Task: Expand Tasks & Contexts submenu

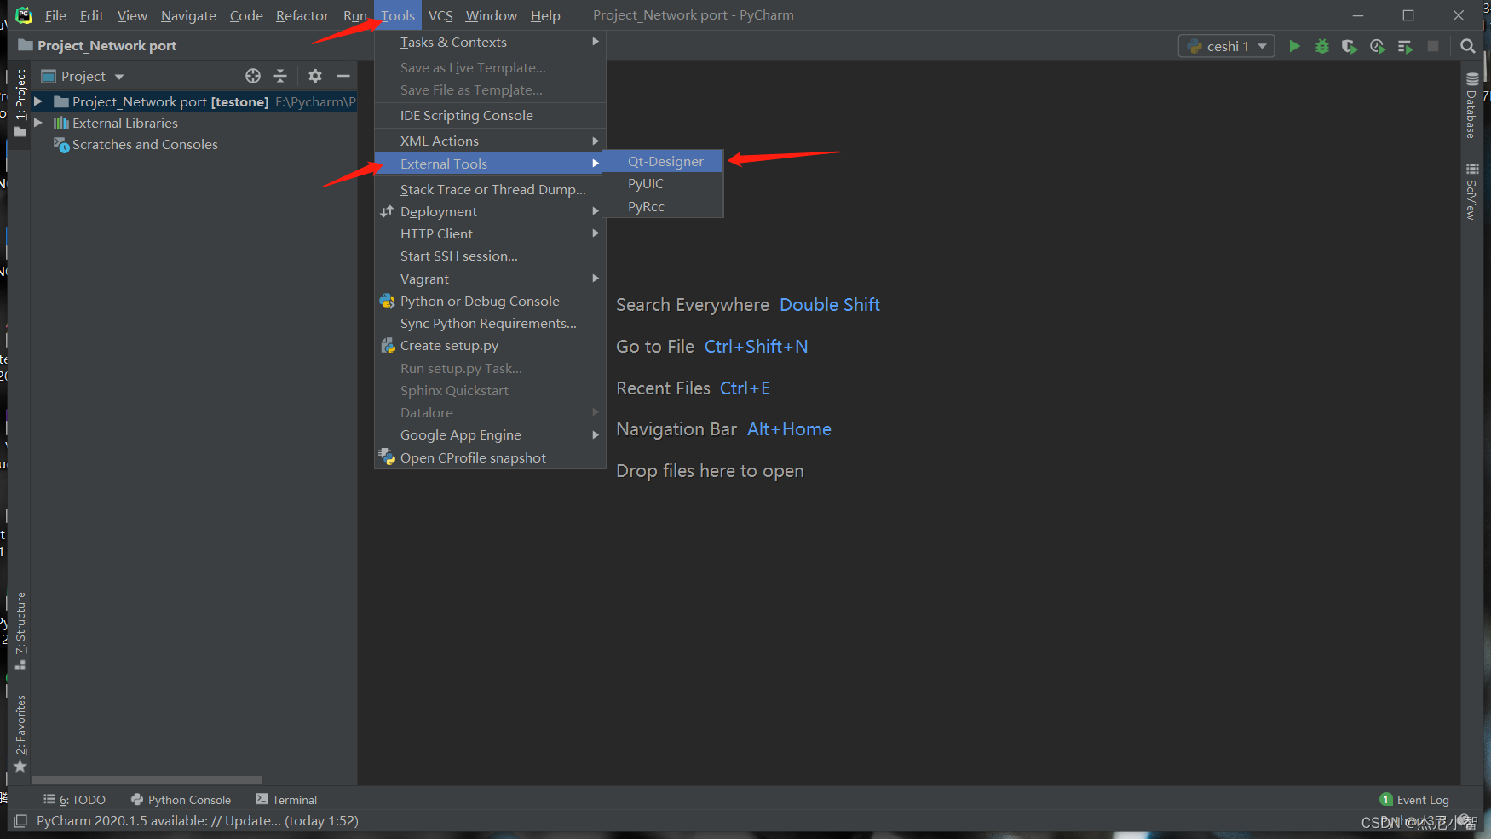Action: [x=490, y=42]
